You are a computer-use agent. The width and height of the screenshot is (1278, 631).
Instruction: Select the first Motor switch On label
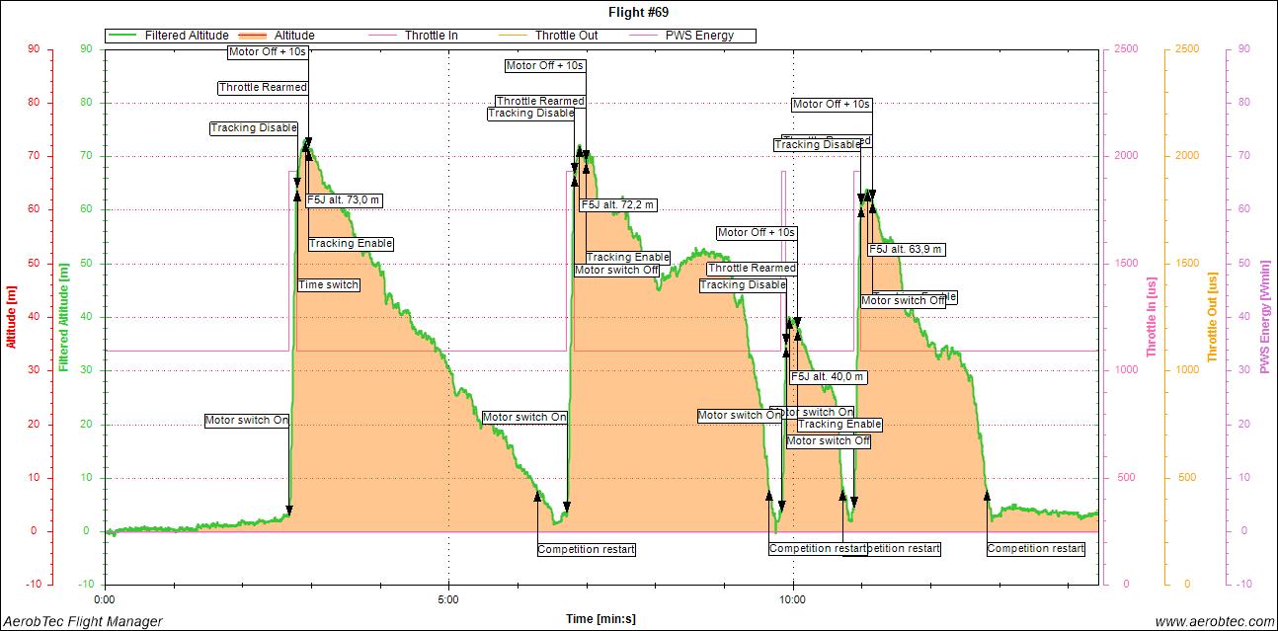click(247, 420)
